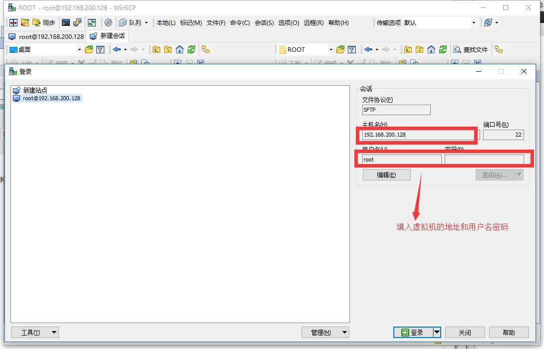Click the local panel blue back arrow

pos(117,49)
